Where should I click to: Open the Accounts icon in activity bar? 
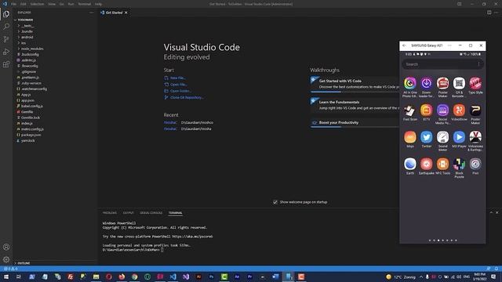click(6, 247)
